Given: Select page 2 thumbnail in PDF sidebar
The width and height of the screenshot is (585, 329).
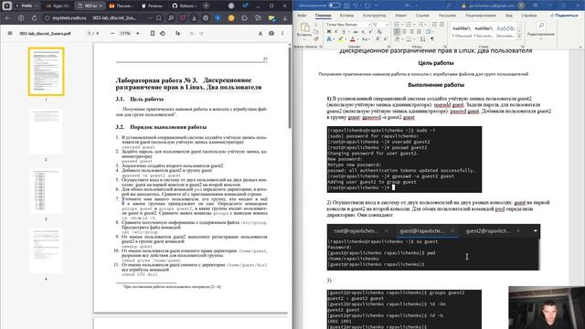Looking at the screenshot, I should click(x=46, y=132).
